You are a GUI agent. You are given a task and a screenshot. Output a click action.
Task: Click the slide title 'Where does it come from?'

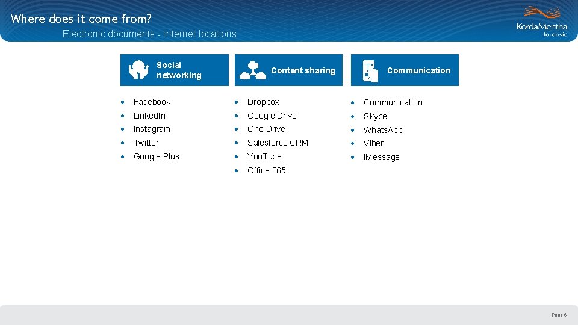(81, 19)
